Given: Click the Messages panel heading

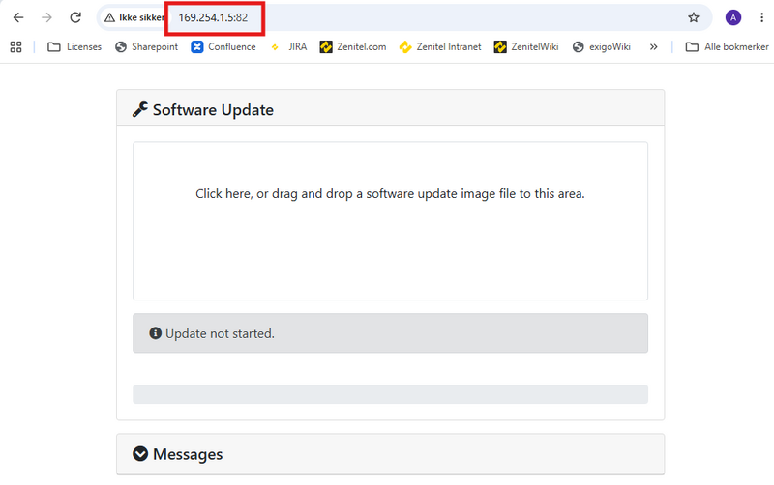Looking at the screenshot, I should pos(188,454).
